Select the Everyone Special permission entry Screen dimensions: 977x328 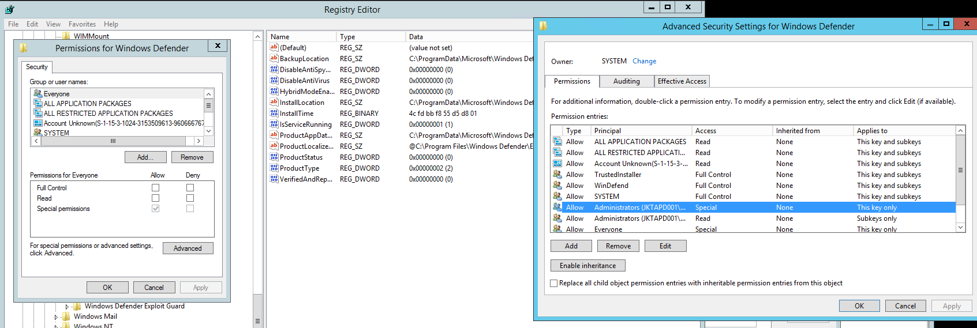(754, 229)
